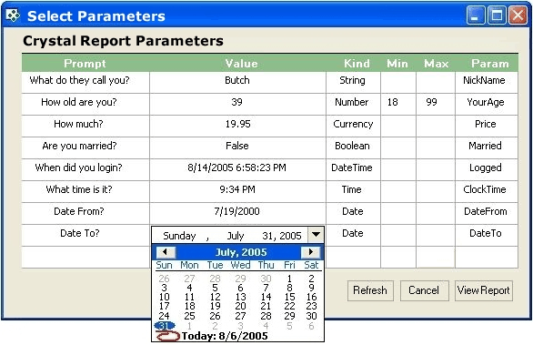This screenshot has height=345, width=533.
Task: Click the Param column header
Action: [x=490, y=64]
